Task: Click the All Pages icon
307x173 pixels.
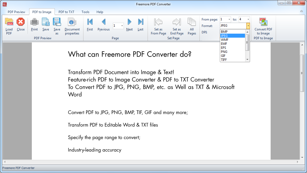Action: click(191, 25)
